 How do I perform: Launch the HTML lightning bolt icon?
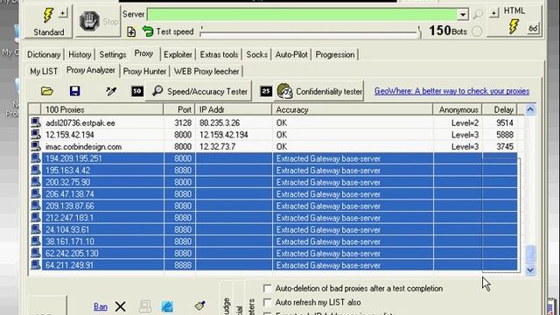pos(514,26)
